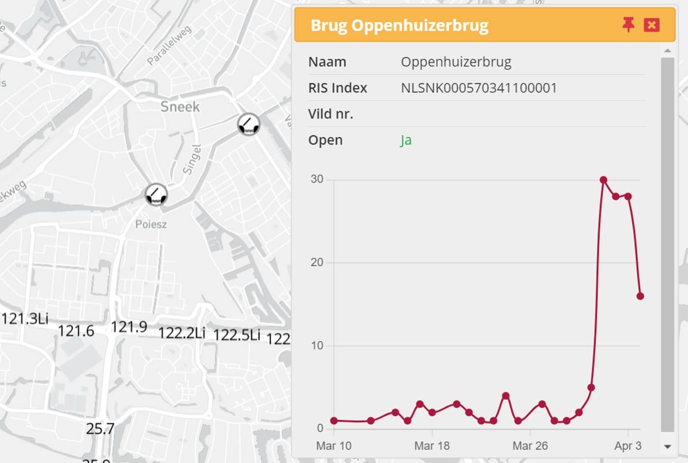
Task: Click the chart's peak data point at 30
Action: (x=604, y=180)
